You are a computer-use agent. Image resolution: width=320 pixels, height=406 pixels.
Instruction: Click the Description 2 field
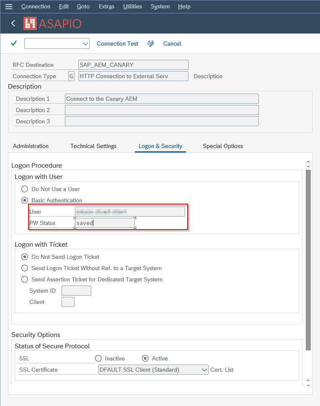pos(162,110)
